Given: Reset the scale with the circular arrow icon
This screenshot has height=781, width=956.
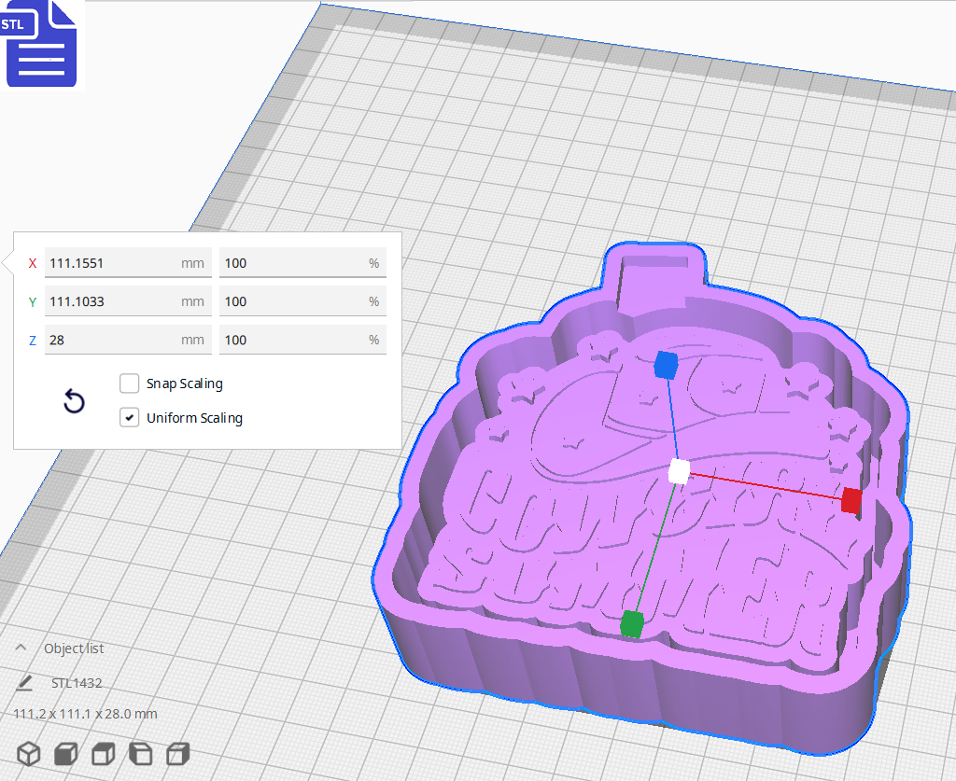Looking at the screenshot, I should coord(73,401).
